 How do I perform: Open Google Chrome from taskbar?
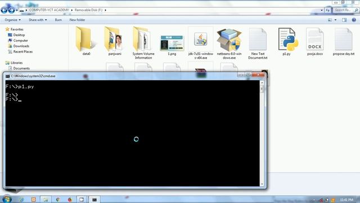pos(58,200)
